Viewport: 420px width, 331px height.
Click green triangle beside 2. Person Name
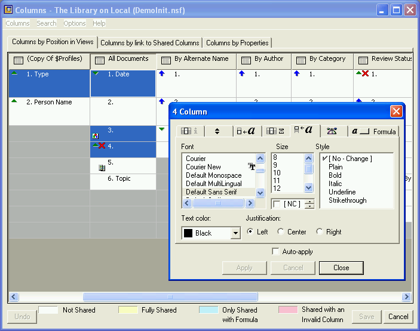point(14,101)
